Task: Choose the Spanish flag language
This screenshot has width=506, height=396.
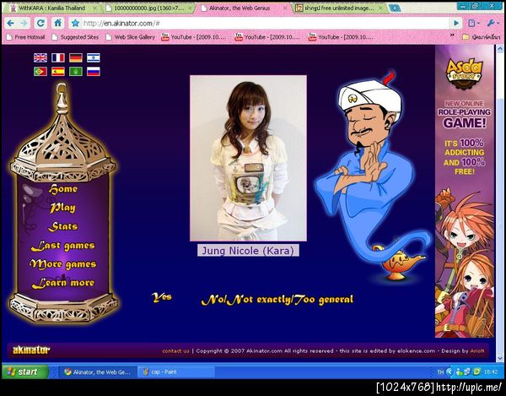Action: point(58,72)
